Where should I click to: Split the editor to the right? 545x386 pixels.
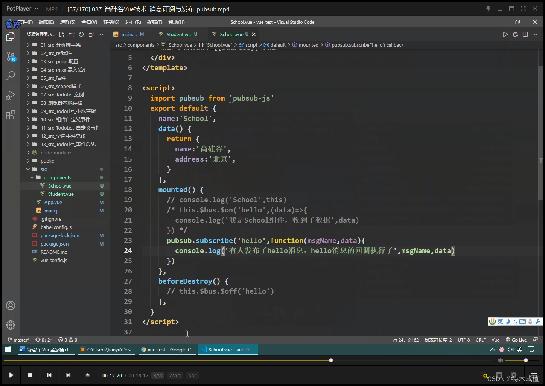pyautogui.click(x=525, y=34)
